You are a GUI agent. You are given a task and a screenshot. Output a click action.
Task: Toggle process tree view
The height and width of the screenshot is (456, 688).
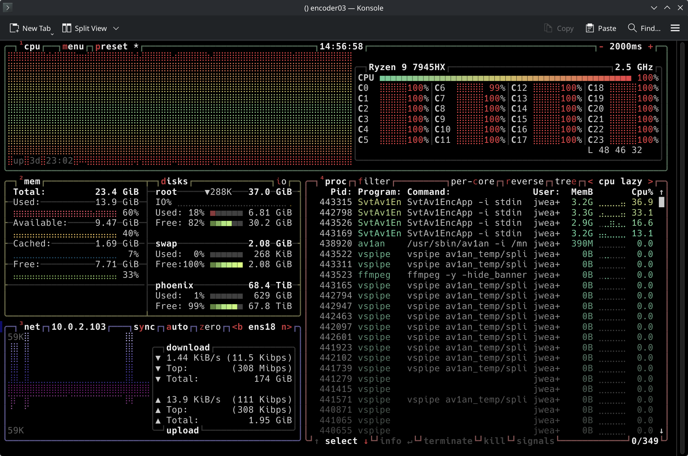(566, 182)
